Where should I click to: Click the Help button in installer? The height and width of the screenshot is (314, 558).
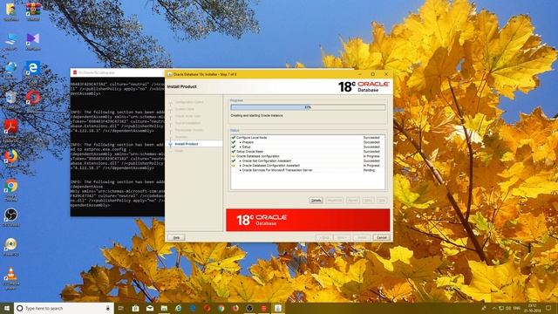pos(176,237)
